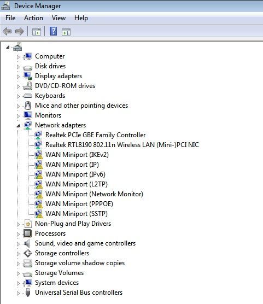The width and height of the screenshot is (263, 304).
Task: Expand the Monitors category
Action: (x=18, y=116)
